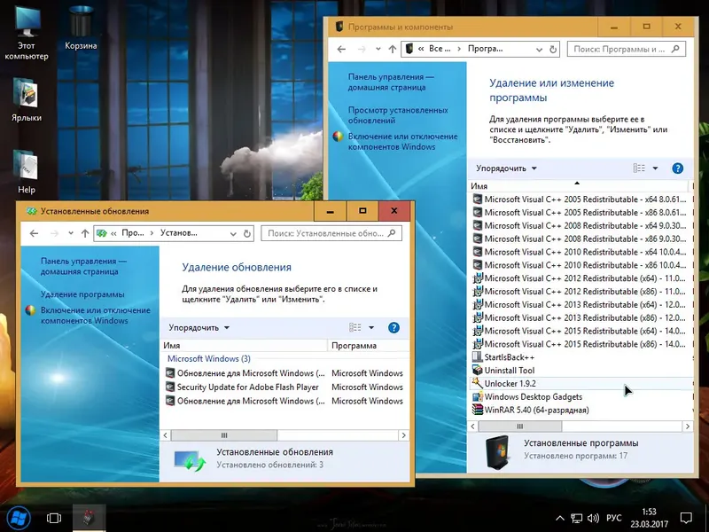This screenshot has height=532, width=709.
Task: Sort programs by the Имя column header
Action: pos(578,186)
